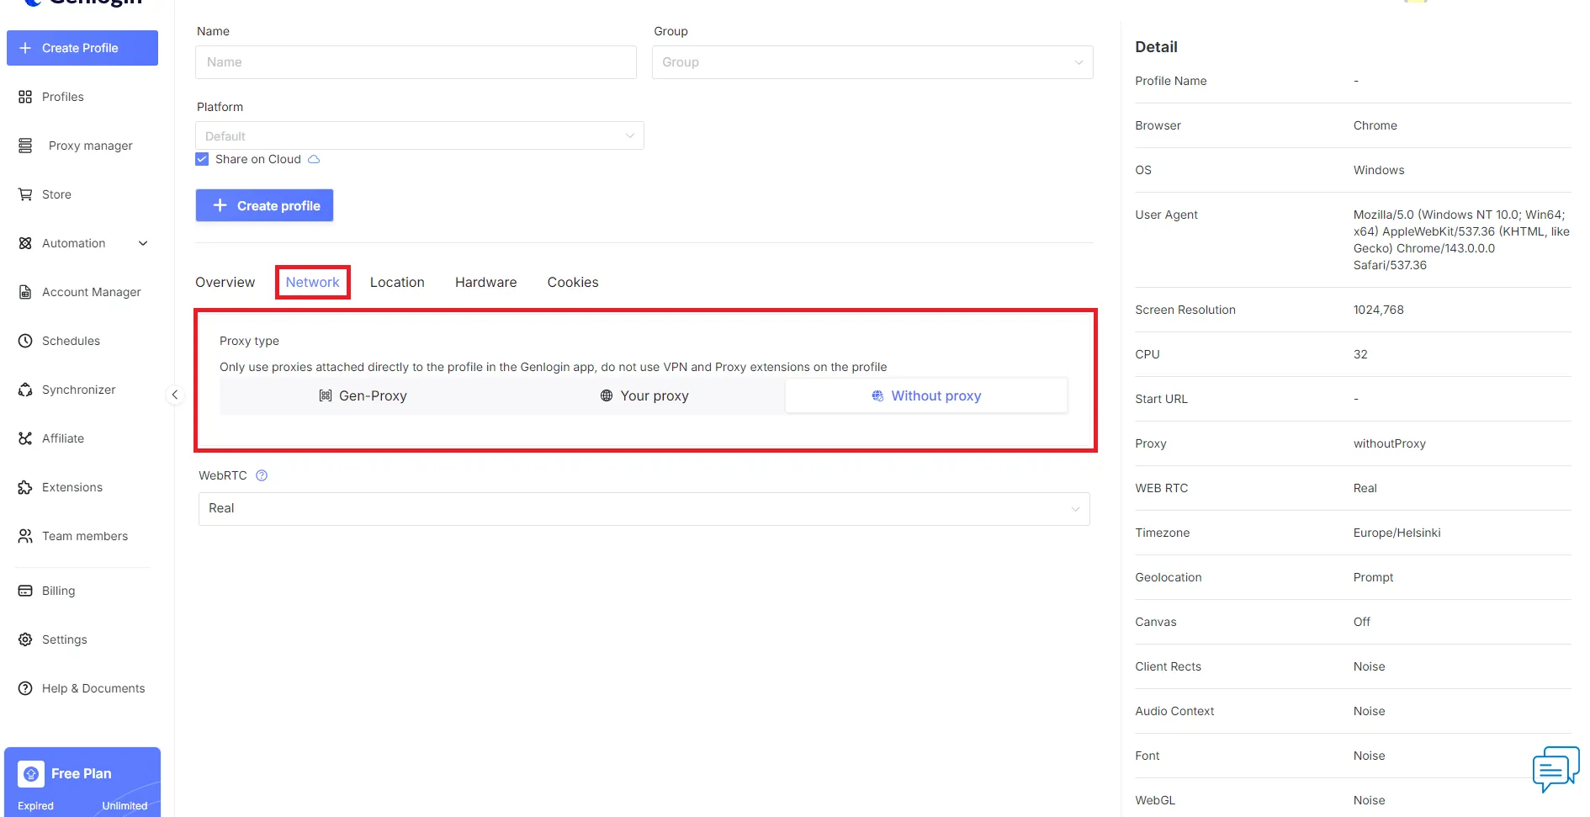Click the Name input field

point(416,62)
